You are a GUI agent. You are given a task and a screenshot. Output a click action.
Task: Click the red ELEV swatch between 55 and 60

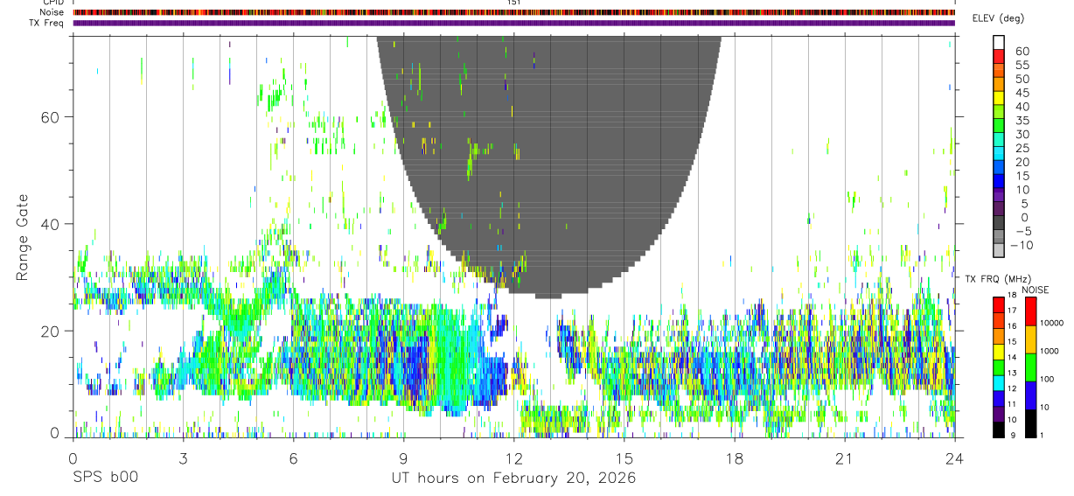(999, 58)
